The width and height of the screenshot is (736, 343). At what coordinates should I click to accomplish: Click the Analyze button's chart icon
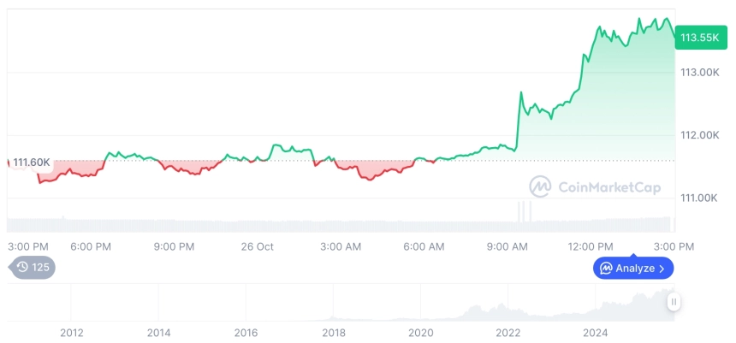click(606, 269)
